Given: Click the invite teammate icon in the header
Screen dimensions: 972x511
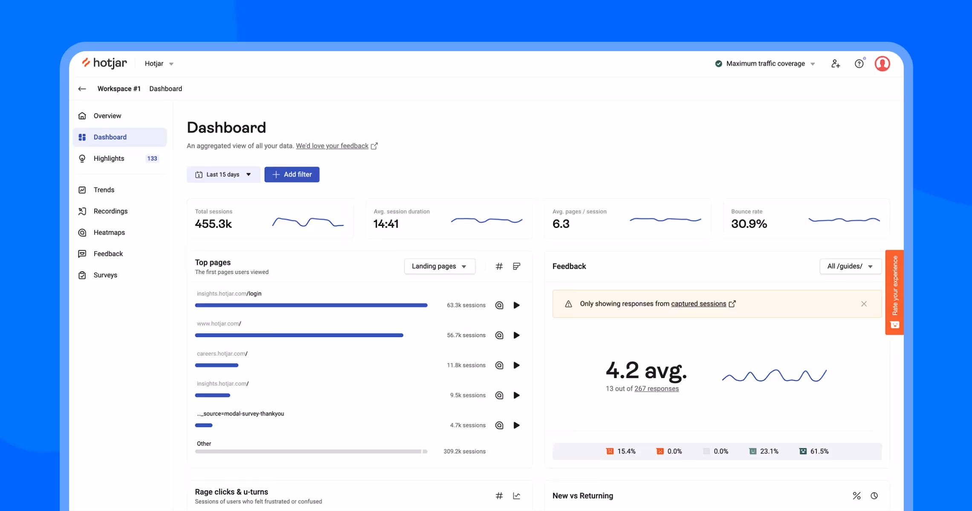Looking at the screenshot, I should (836, 63).
